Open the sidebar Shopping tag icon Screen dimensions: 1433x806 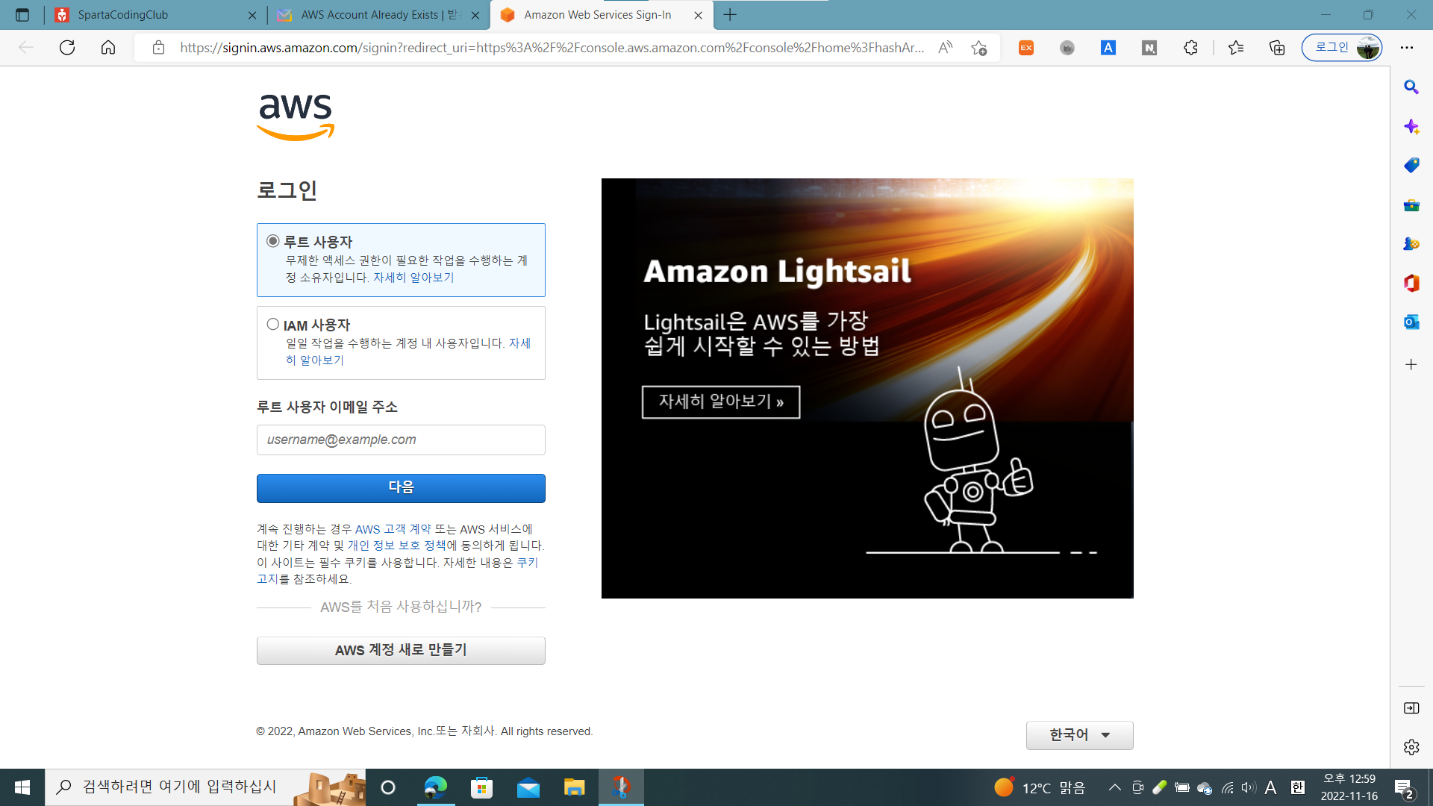[1411, 165]
